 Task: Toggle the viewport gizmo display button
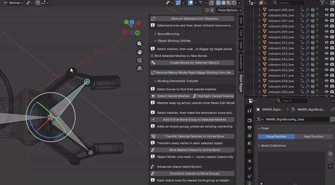click(x=178, y=3)
